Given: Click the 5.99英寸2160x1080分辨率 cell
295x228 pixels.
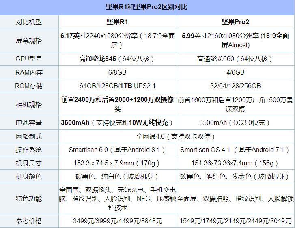Looking at the screenshot, I should point(235,40).
